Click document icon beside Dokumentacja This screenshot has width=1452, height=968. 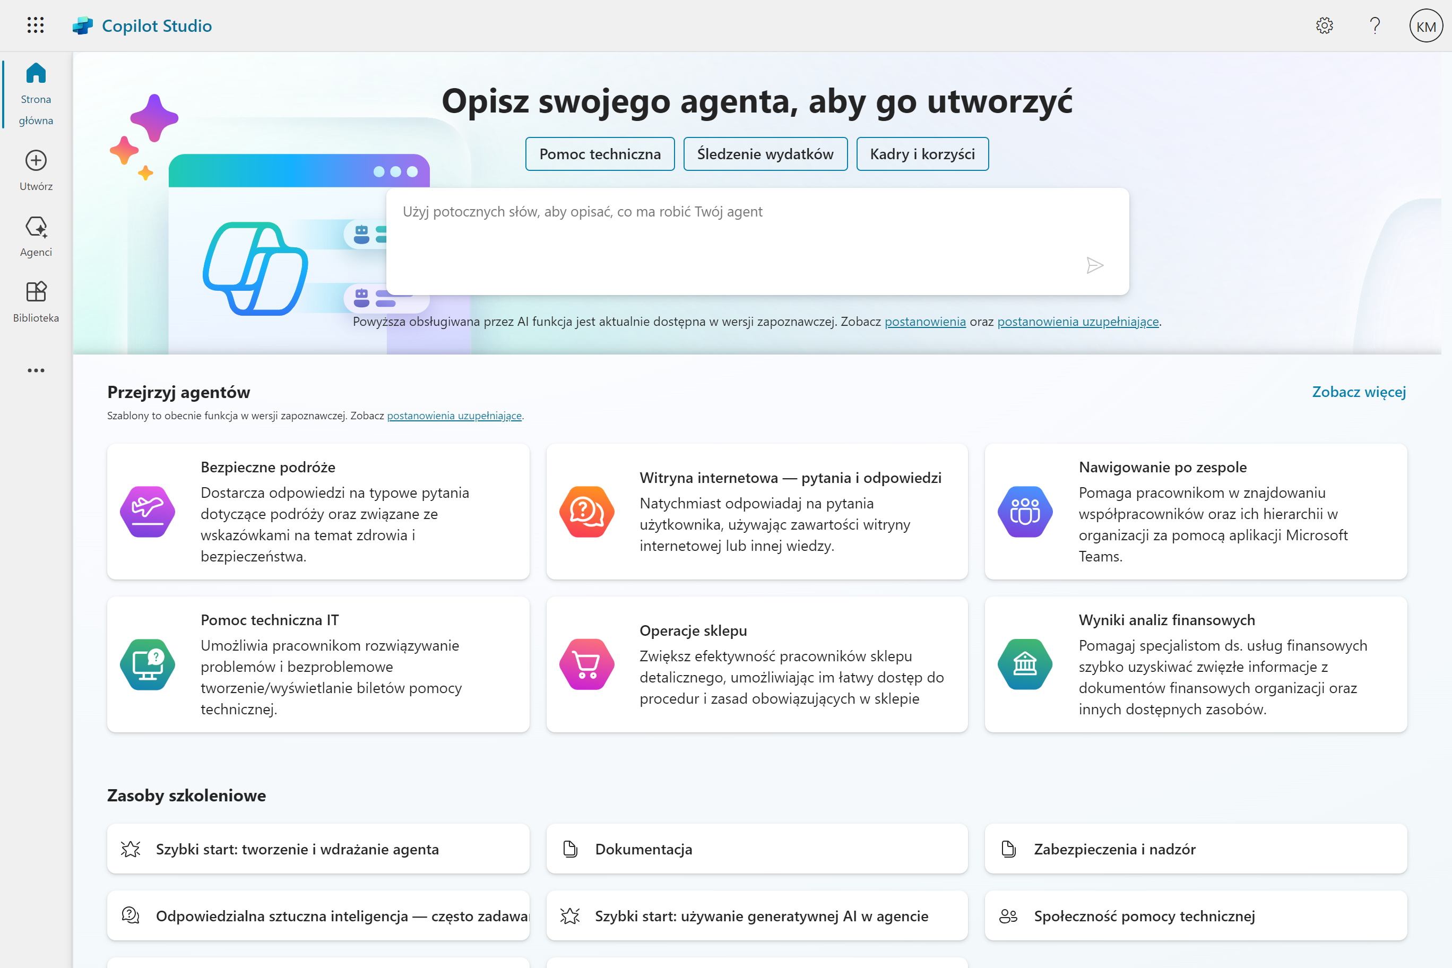click(570, 849)
